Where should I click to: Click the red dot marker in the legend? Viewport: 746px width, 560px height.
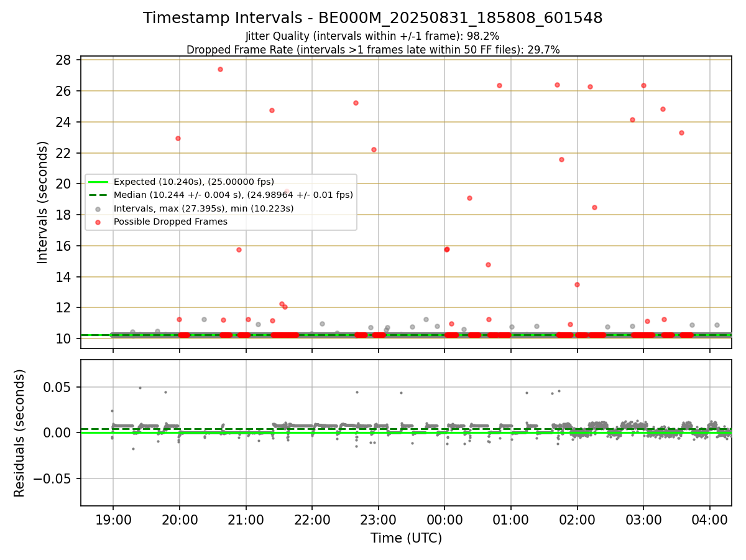pos(99,222)
